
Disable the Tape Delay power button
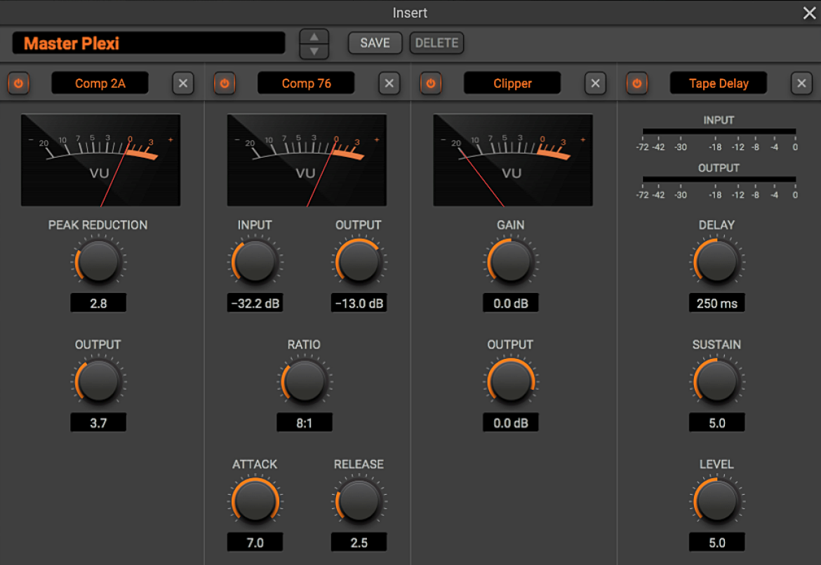tap(636, 83)
